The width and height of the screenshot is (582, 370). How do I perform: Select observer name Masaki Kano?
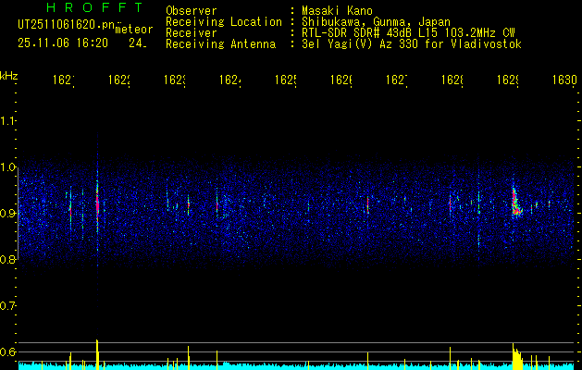337,11
